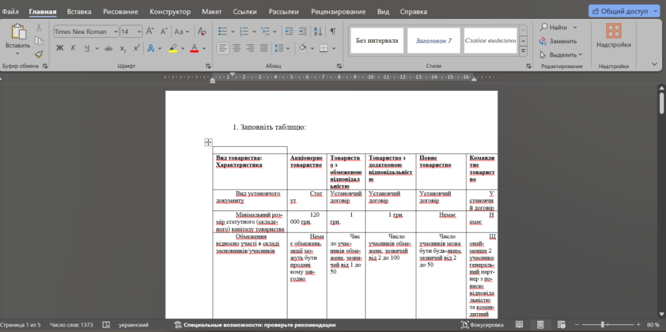Viewport: 666px width, 332px height.
Task: Apply superscript formatting
Action: click(137, 48)
